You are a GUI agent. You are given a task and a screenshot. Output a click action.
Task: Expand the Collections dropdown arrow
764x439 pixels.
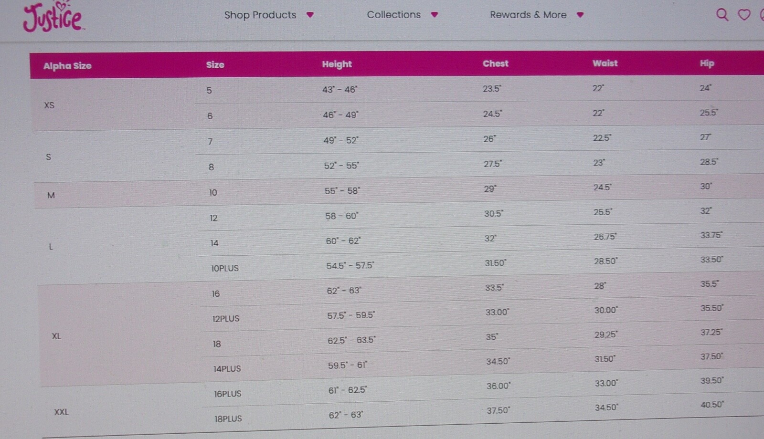pos(434,15)
